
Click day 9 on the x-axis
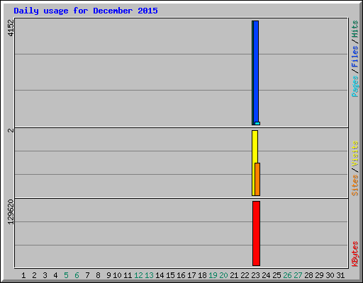(108, 275)
